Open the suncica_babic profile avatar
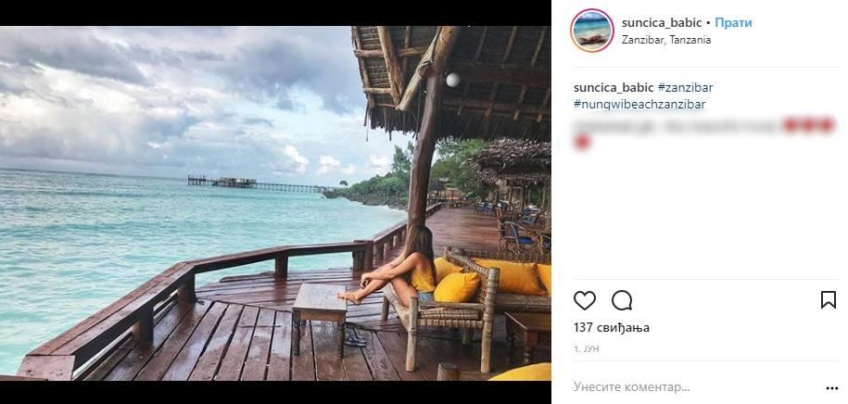Viewport: 848px width, 404px height. click(x=592, y=31)
